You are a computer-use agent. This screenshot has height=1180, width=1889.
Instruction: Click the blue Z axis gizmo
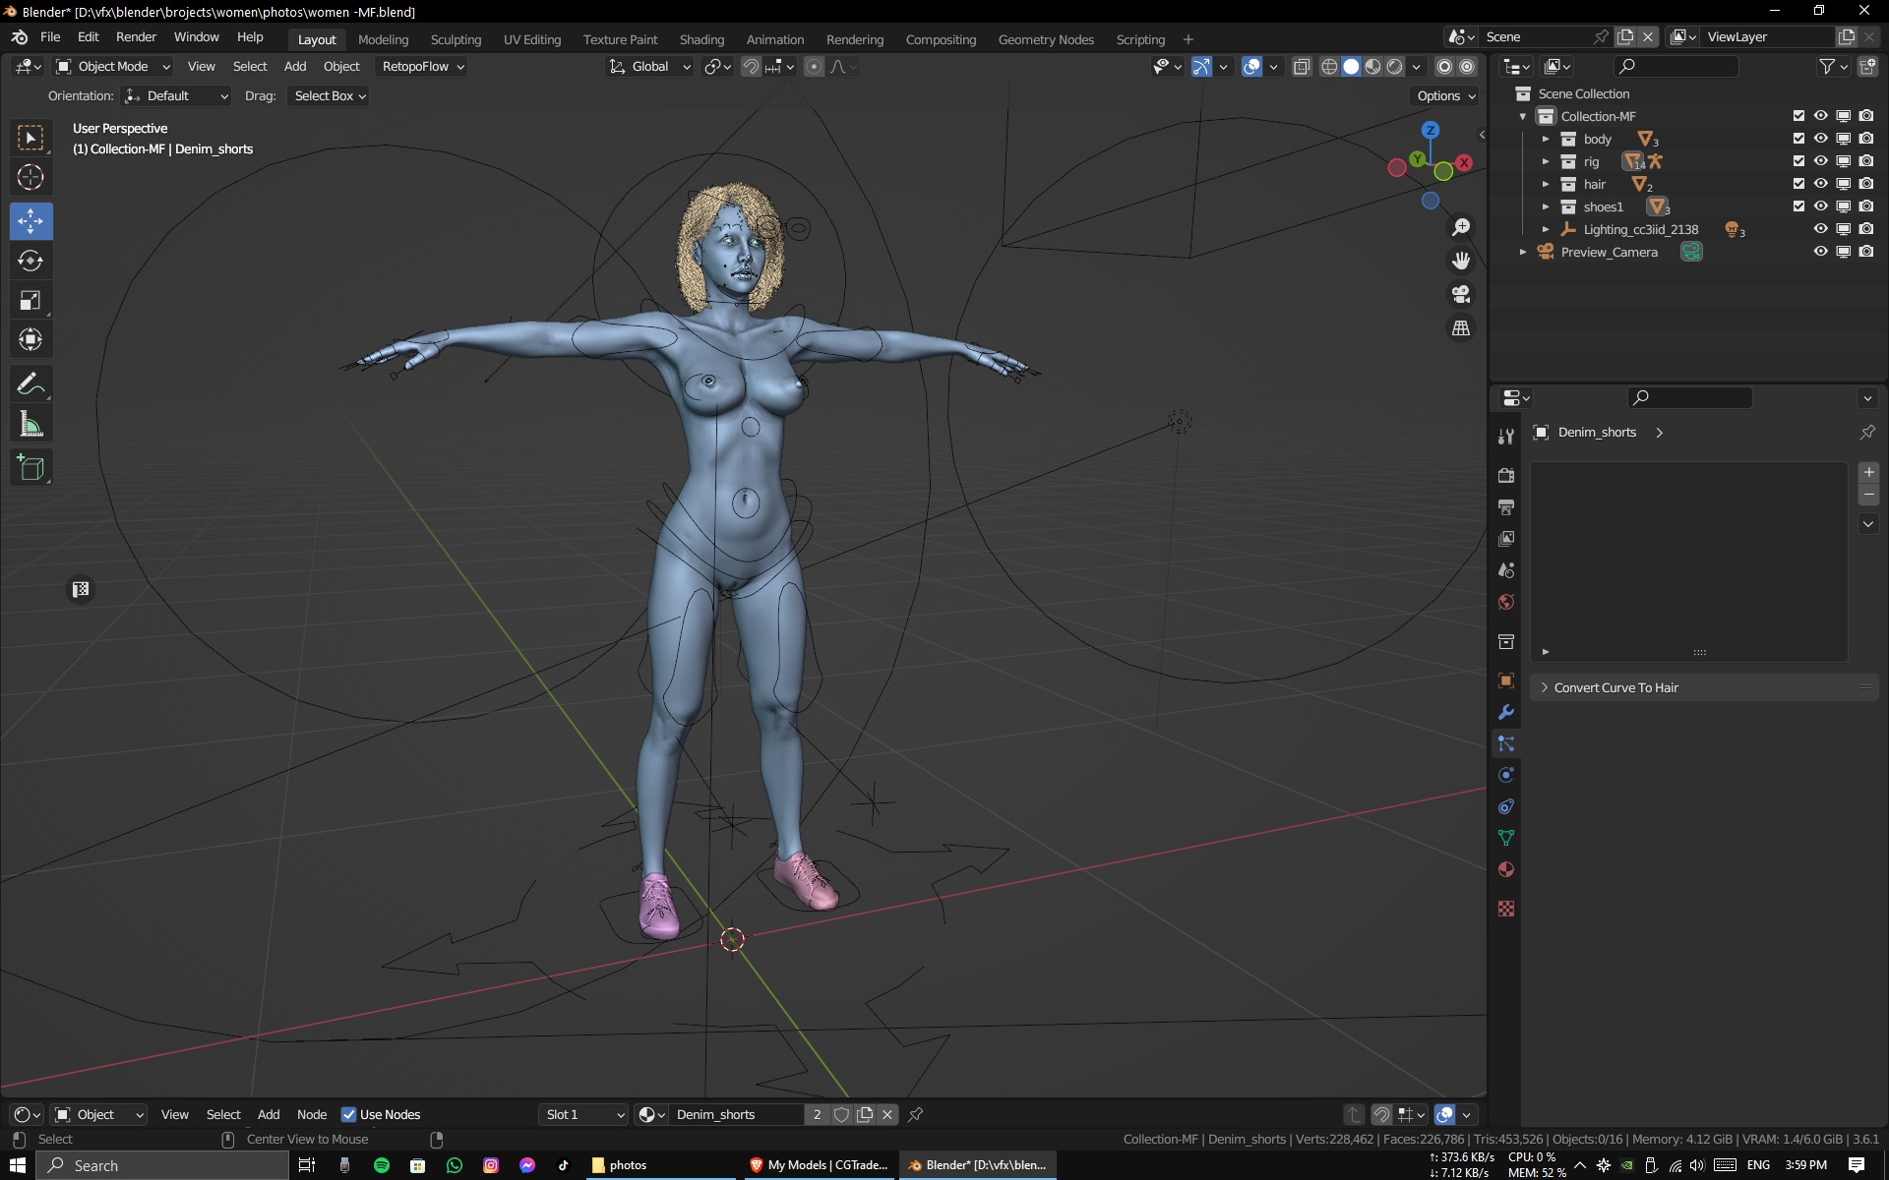[x=1431, y=130]
